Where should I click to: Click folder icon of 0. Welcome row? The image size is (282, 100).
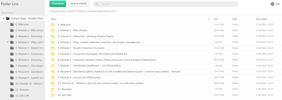[53, 25]
